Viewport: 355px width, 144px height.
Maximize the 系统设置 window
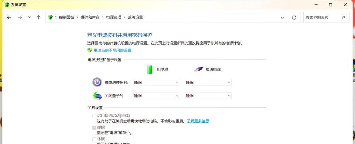tap(330, 5)
